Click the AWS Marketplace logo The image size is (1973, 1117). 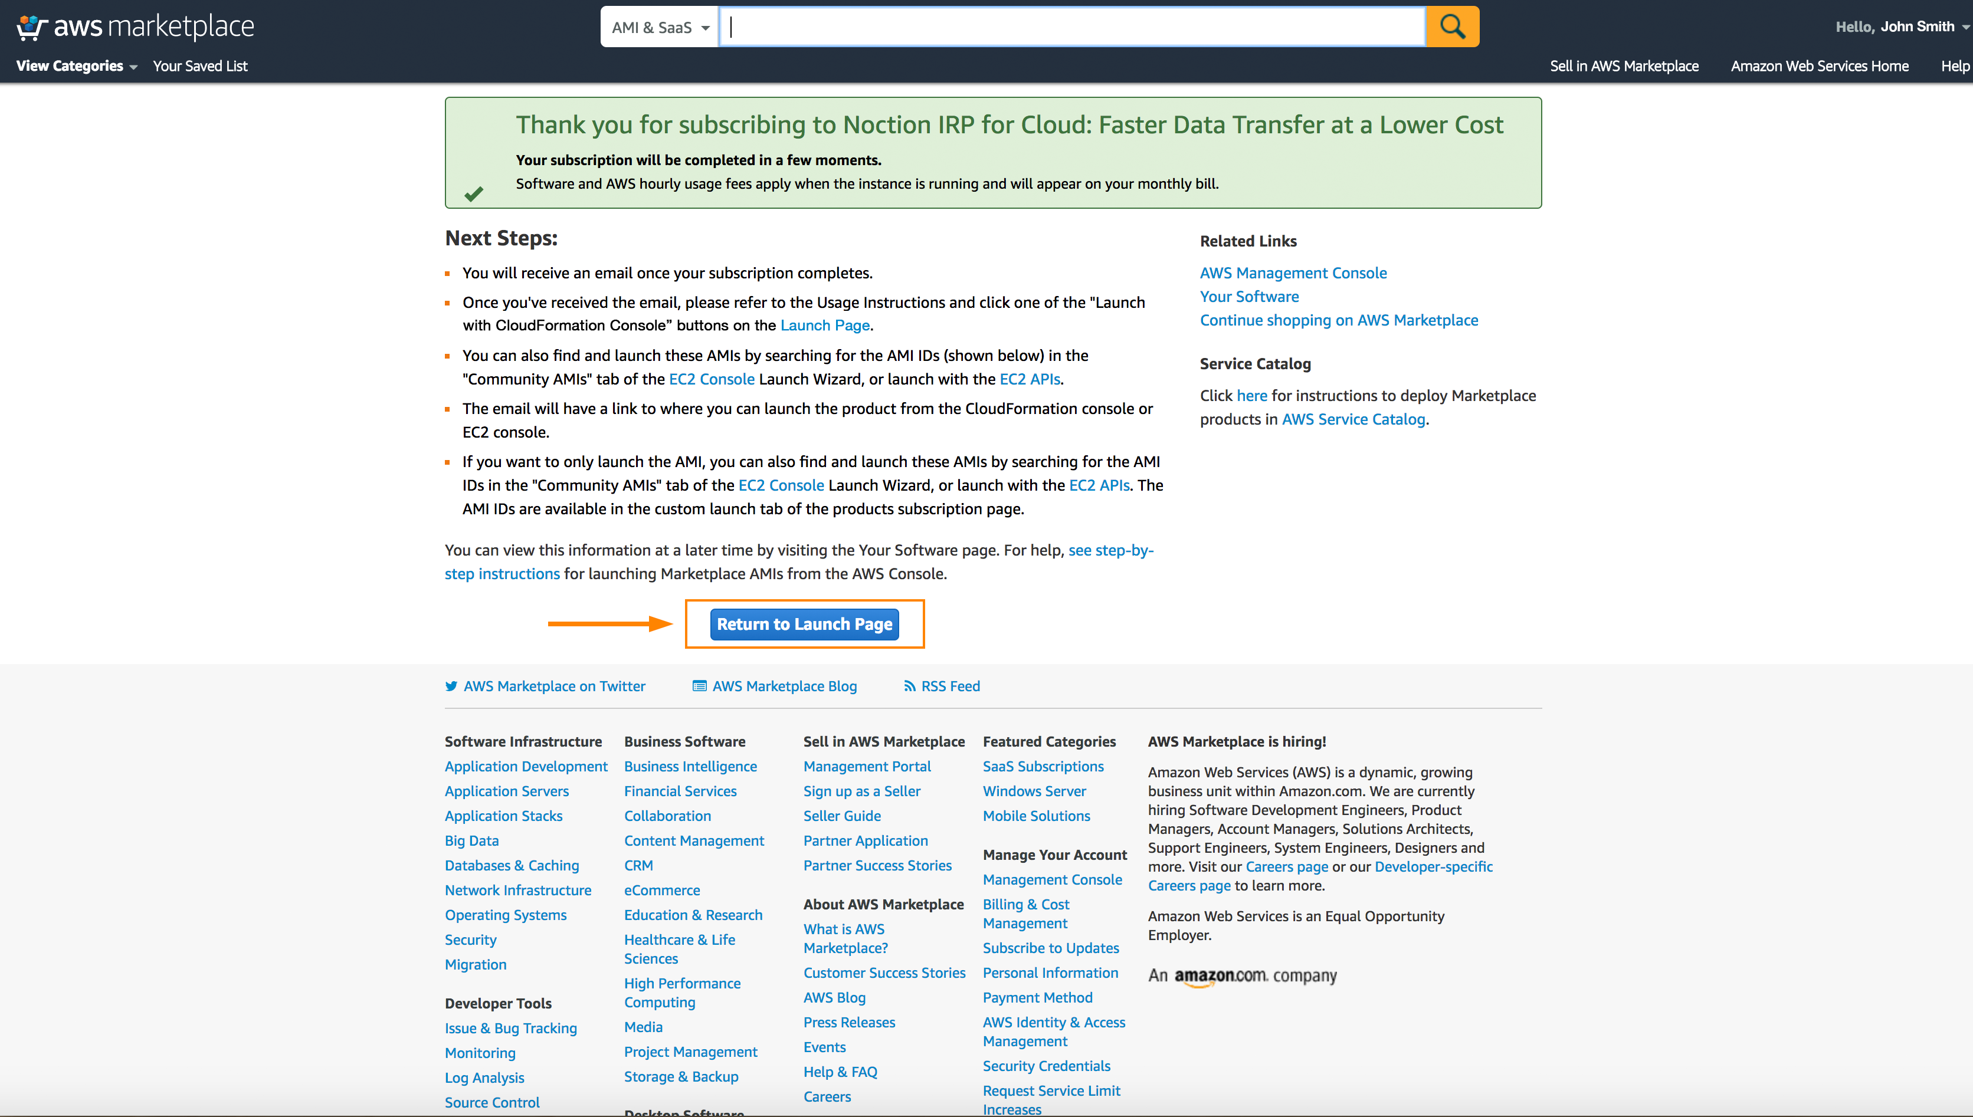pos(135,27)
